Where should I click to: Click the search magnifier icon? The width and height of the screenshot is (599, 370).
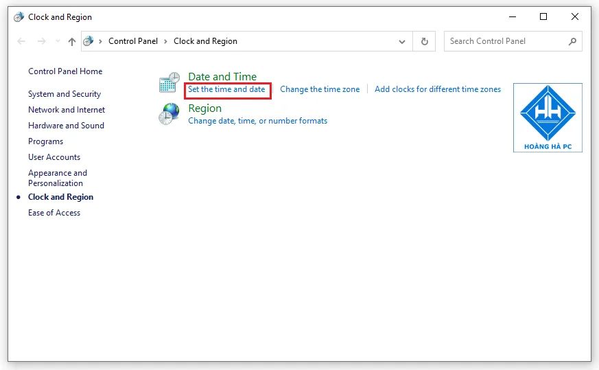pos(572,41)
